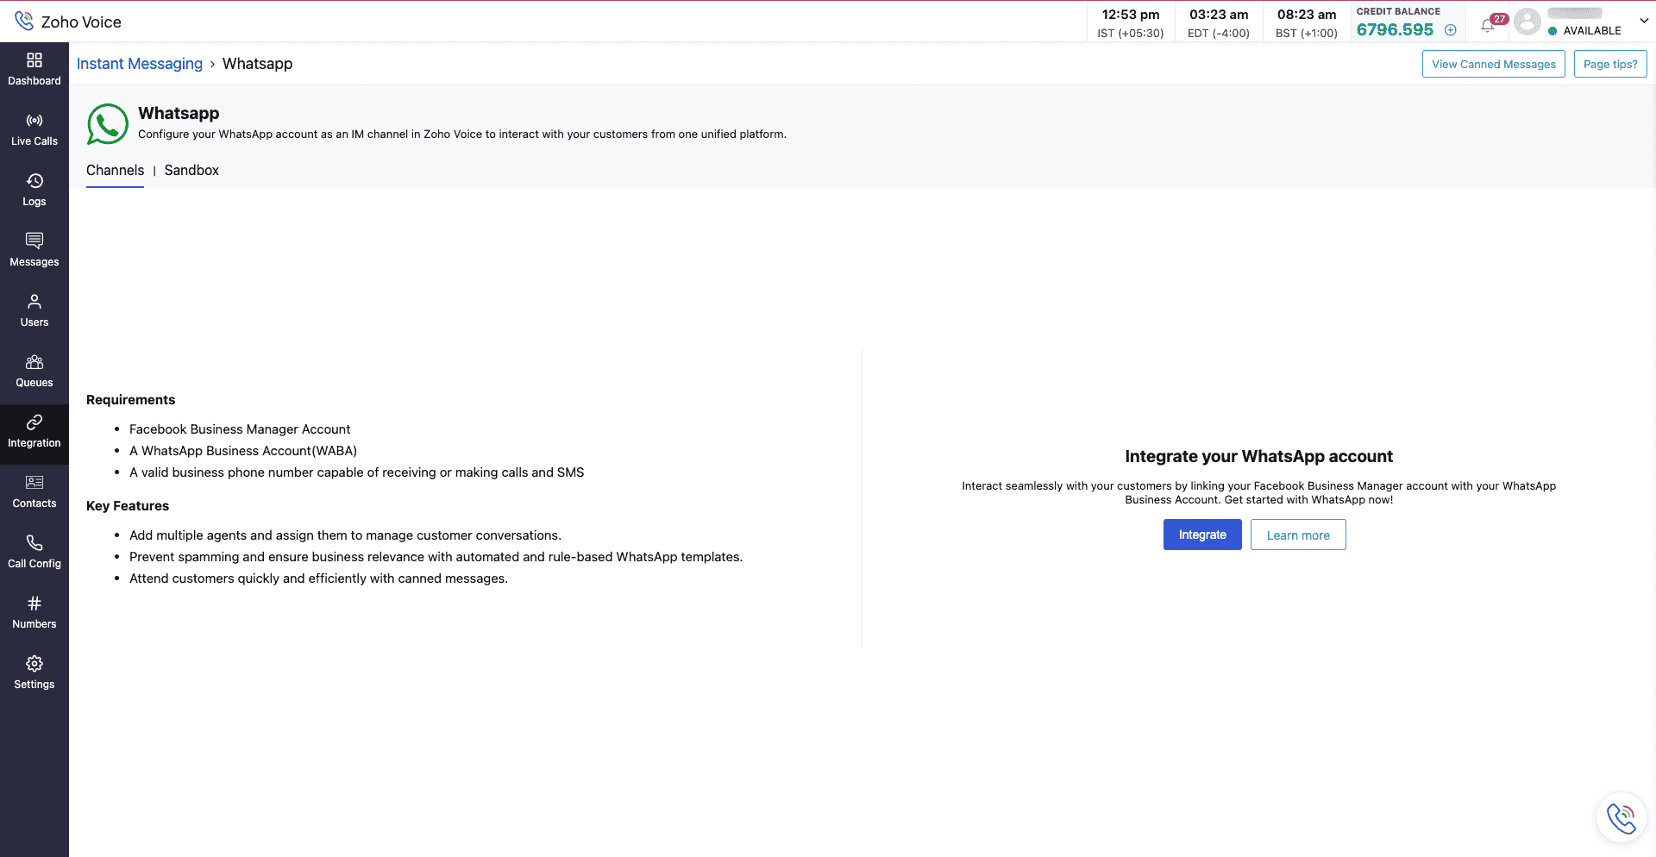
Task: Click the 'Add multiple agents' feature line
Action: (345, 535)
